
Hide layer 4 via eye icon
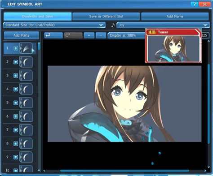tap(16, 89)
